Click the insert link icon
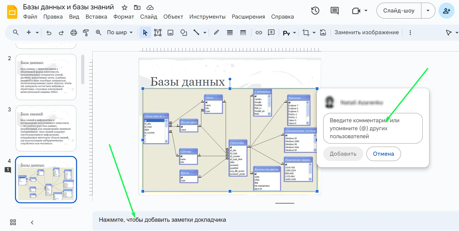This screenshot has width=459, height=231. point(259,33)
